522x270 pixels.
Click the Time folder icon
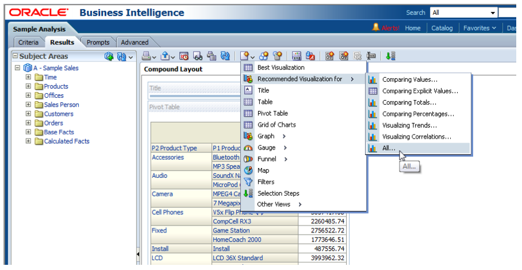coord(39,77)
